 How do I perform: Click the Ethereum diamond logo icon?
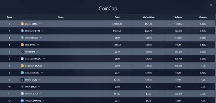pyautogui.click(x=22, y=31)
